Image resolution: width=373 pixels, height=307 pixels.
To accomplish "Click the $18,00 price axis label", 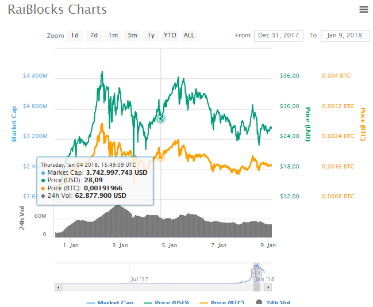I will pos(290,167).
